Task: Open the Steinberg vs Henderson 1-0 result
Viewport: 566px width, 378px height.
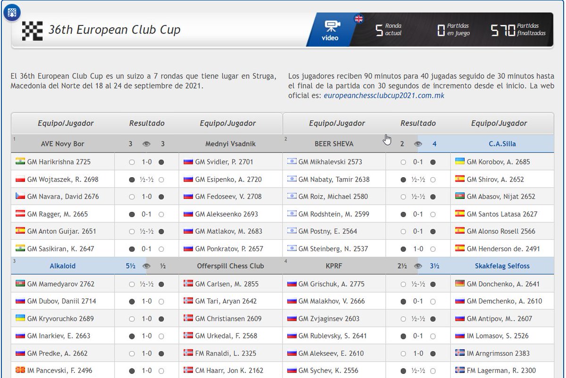Action: click(x=418, y=249)
